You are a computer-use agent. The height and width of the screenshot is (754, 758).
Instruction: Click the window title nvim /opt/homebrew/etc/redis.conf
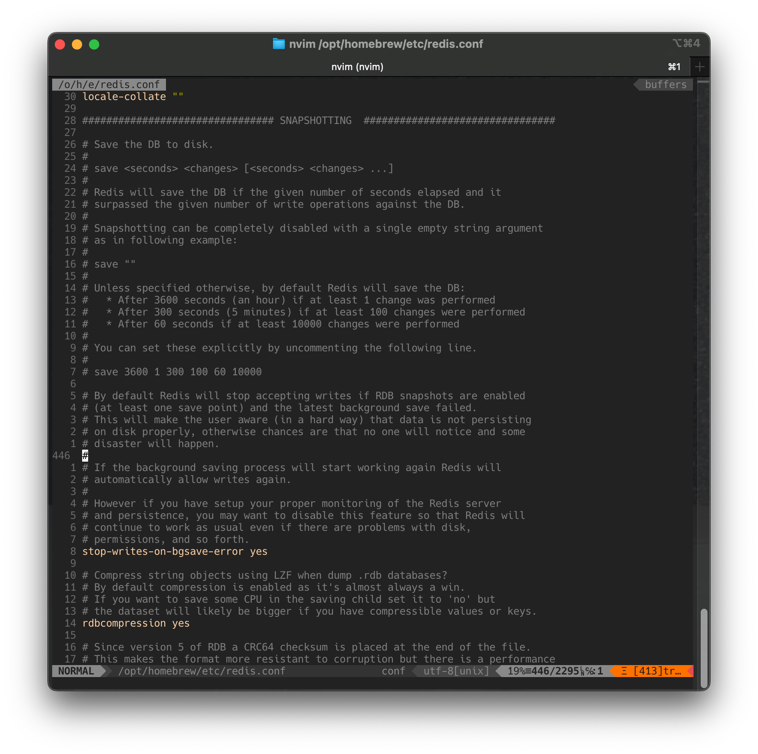coord(386,44)
